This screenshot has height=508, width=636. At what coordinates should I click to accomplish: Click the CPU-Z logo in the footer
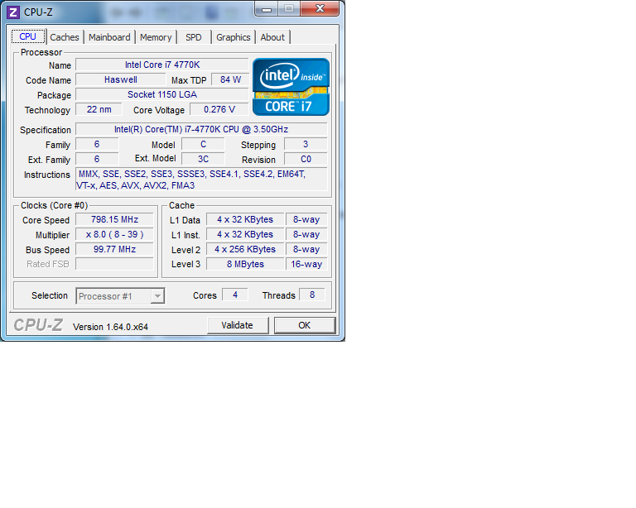pos(39,325)
